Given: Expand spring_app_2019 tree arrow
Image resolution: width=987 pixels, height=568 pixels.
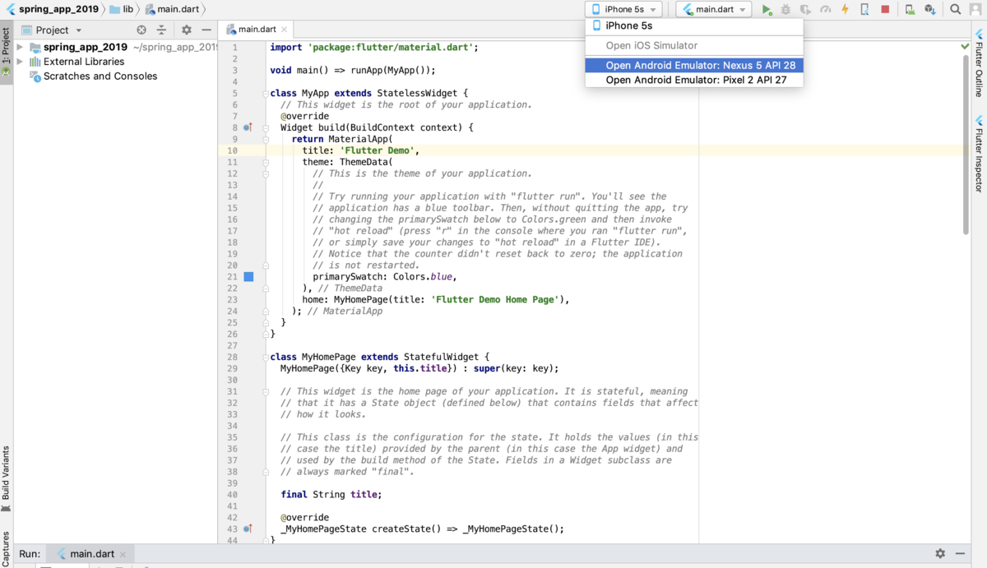Looking at the screenshot, I should coord(21,47).
